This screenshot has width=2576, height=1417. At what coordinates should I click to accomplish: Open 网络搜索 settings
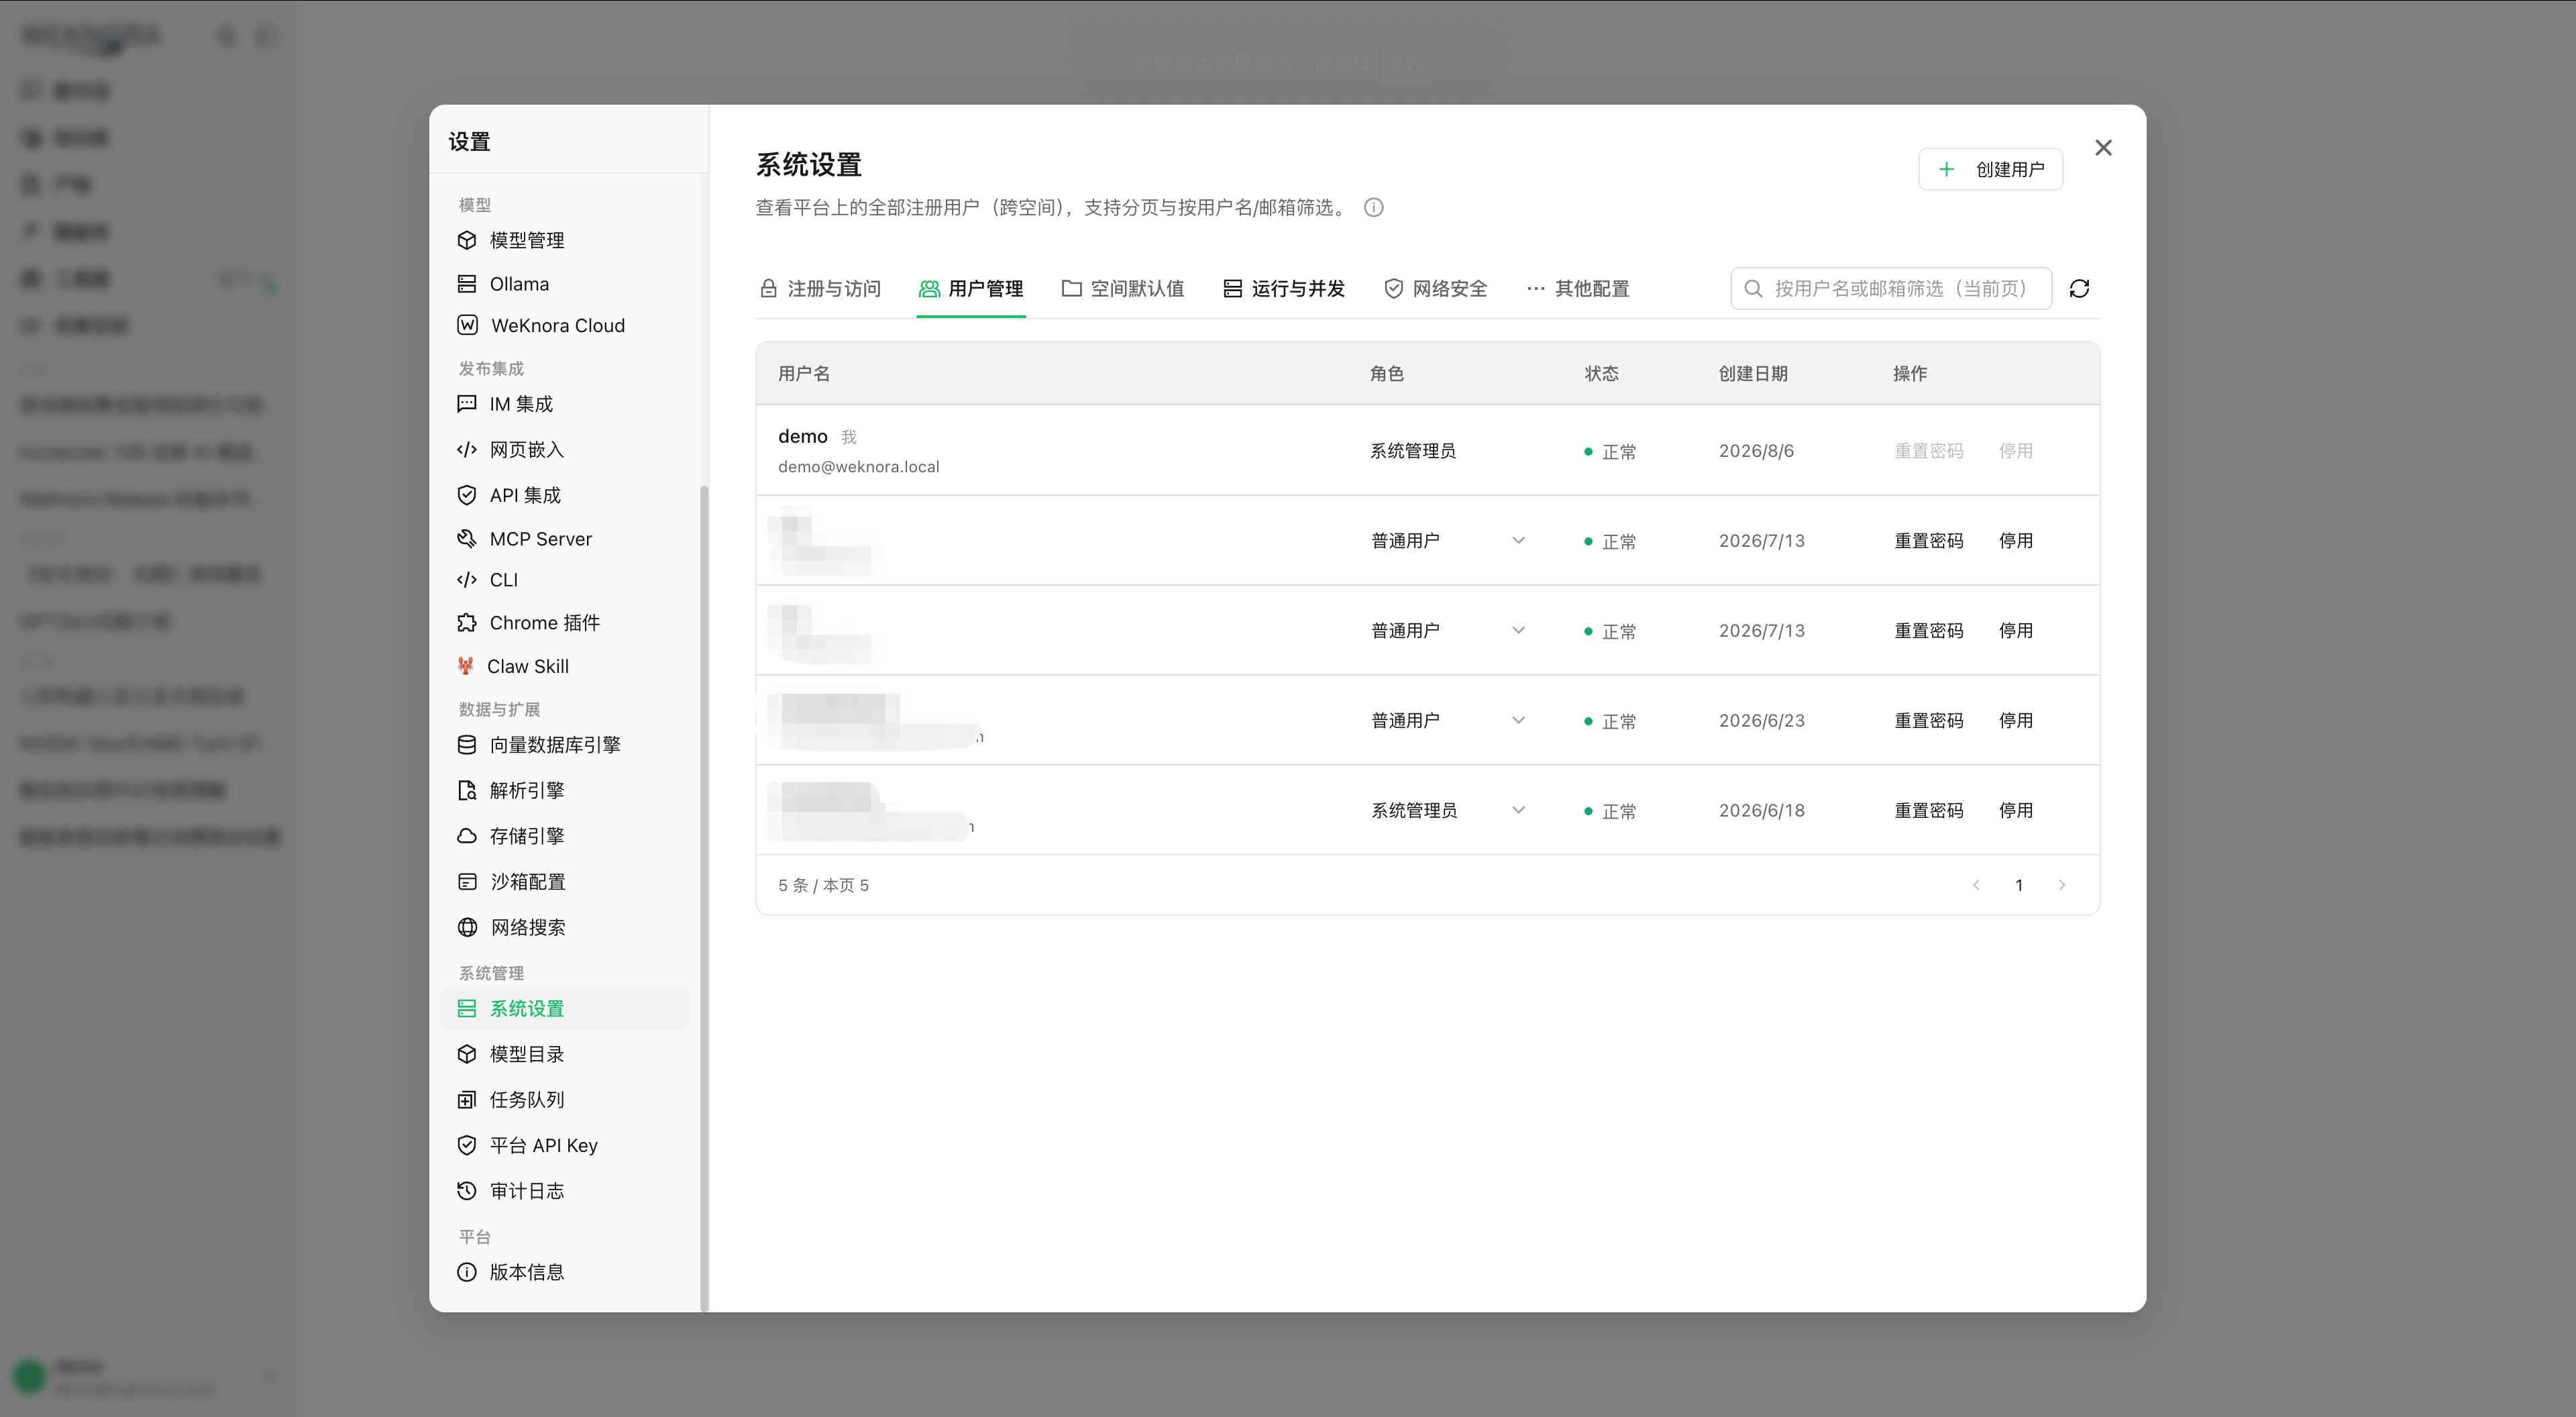point(564,928)
